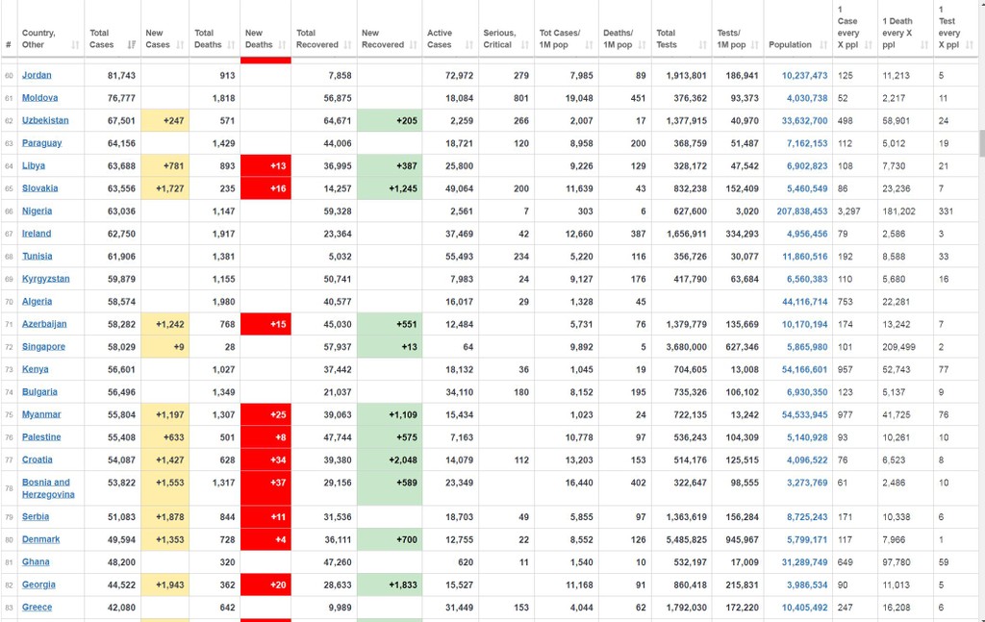This screenshot has height=622, width=985.
Task: Sort by New Recovered using its icon
Action: [414, 44]
